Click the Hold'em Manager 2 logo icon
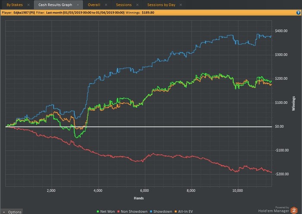Screen dimensions: 302x214 (294, 210)
